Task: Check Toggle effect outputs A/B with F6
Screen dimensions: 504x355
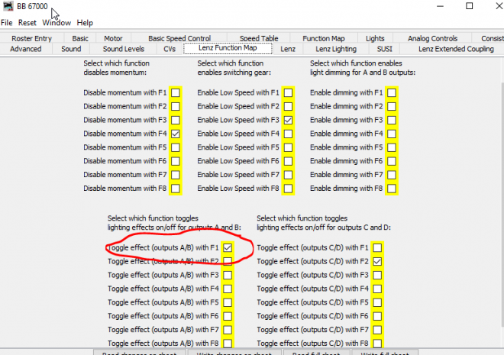Action: tap(228, 316)
